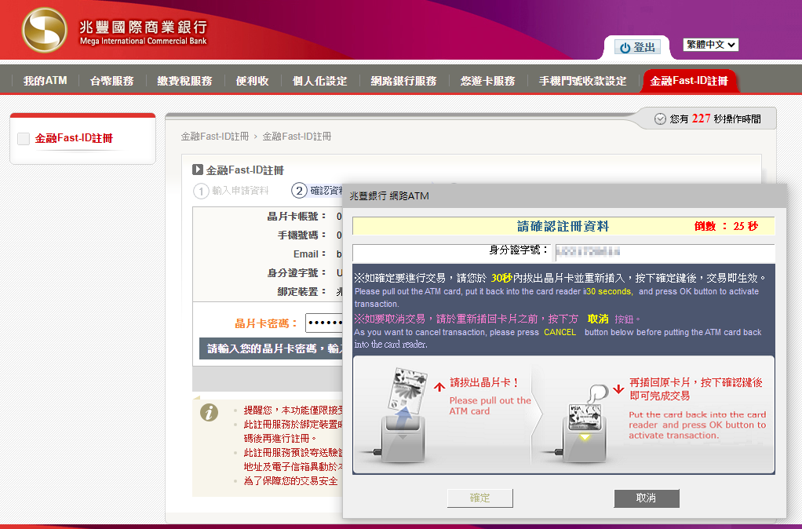The width and height of the screenshot is (802, 529).
Task: Open the 便利收 menu
Action: point(252,81)
